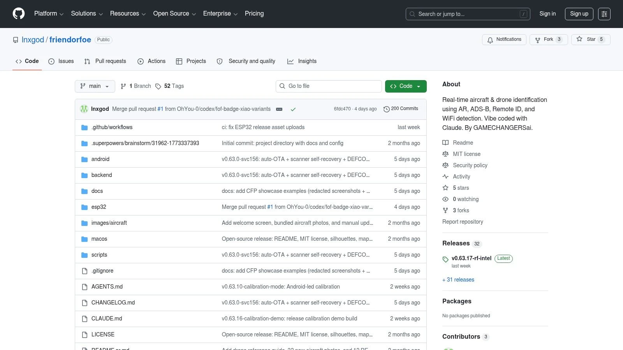Image resolution: width=623 pixels, height=350 pixels.
Task: Open pull request #1 link in commit header
Action: 160,109
